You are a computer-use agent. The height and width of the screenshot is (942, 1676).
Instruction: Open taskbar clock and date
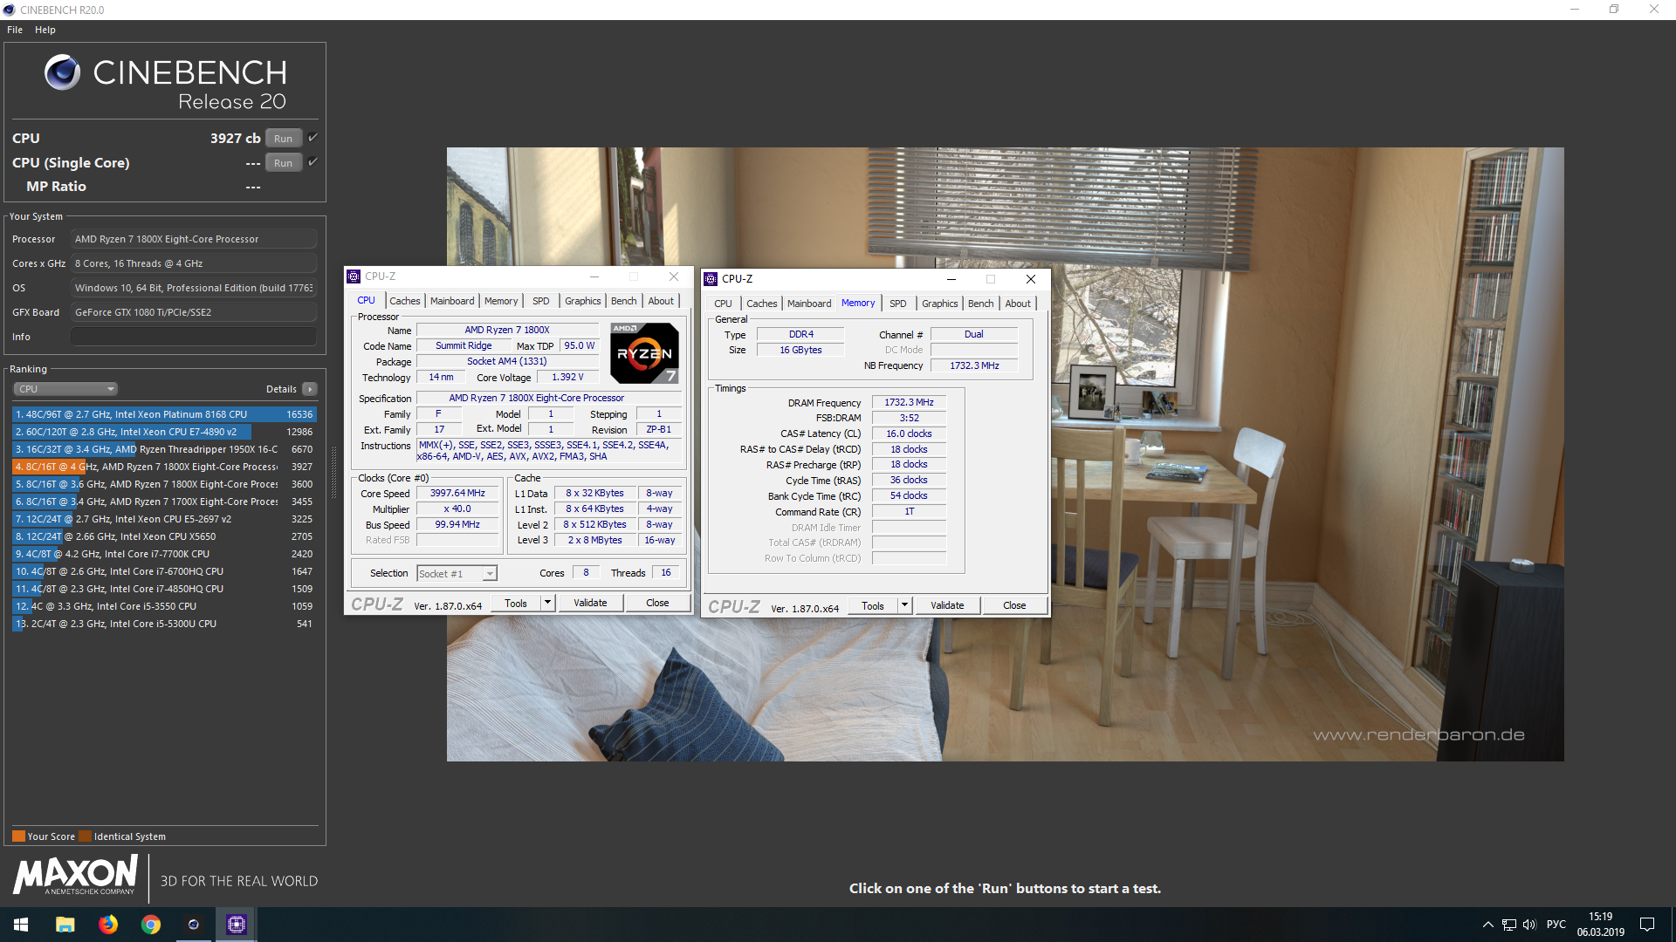point(1600,925)
